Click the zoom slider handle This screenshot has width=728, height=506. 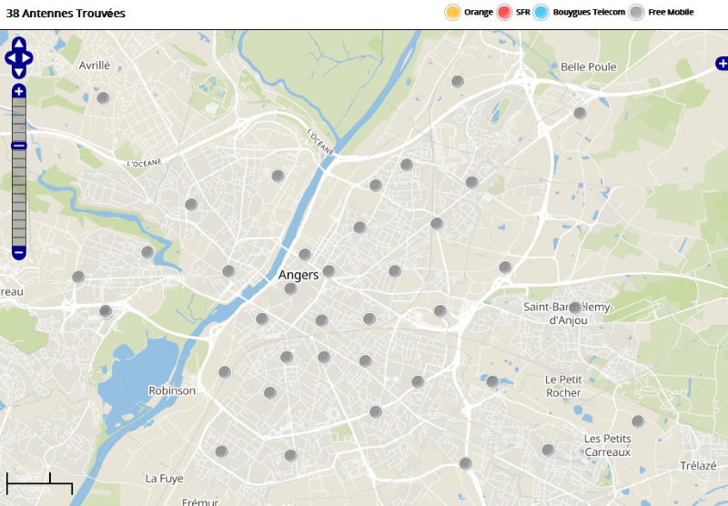[x=19, y=146]
